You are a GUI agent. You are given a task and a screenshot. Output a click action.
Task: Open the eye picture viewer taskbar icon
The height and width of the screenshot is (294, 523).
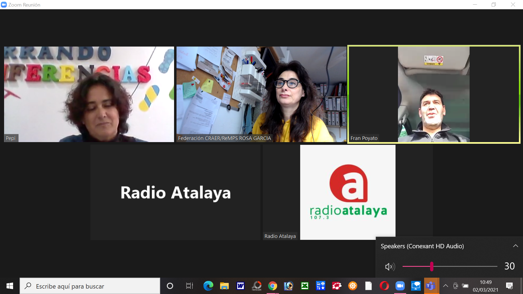point(288,286)
